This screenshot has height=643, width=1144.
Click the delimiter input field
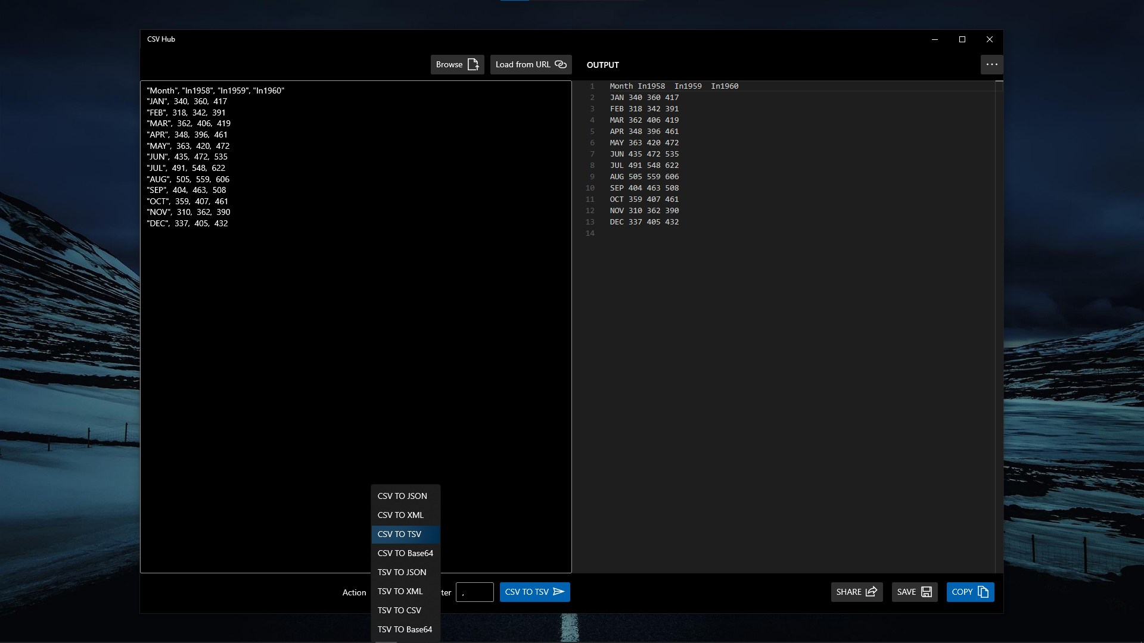474,592
